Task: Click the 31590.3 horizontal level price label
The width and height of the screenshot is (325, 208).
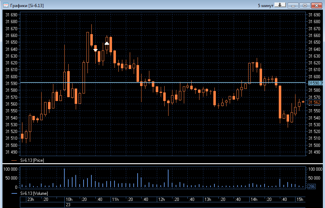Action: tap(315, 83)
